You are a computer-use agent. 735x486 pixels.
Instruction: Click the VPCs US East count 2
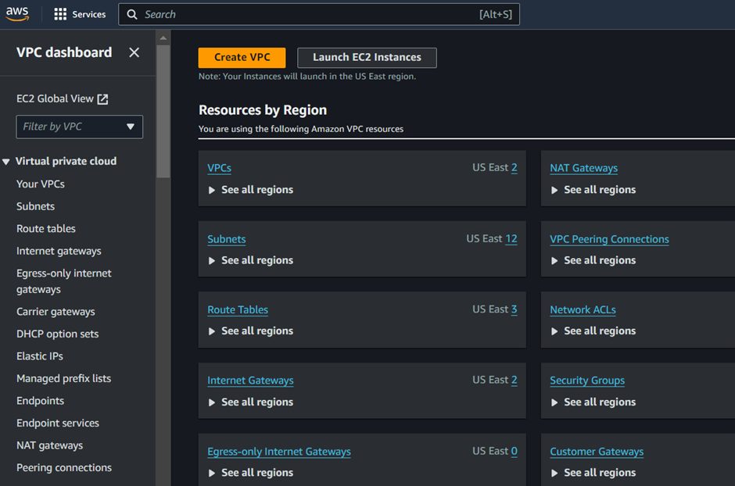[514, 168]
